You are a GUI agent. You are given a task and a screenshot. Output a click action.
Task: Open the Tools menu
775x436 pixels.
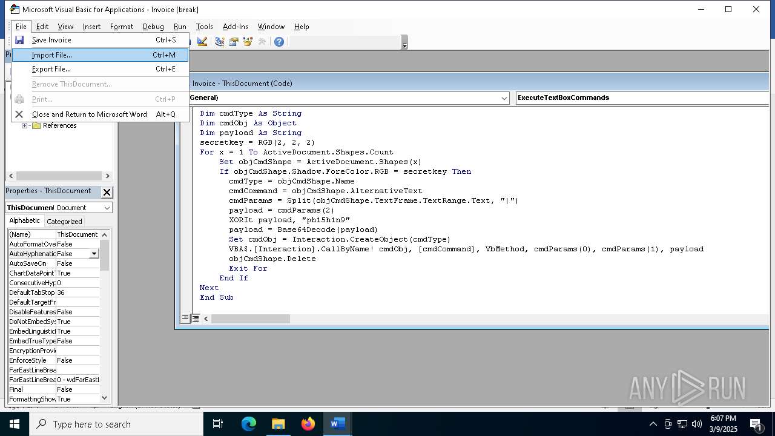pos(205,27)
